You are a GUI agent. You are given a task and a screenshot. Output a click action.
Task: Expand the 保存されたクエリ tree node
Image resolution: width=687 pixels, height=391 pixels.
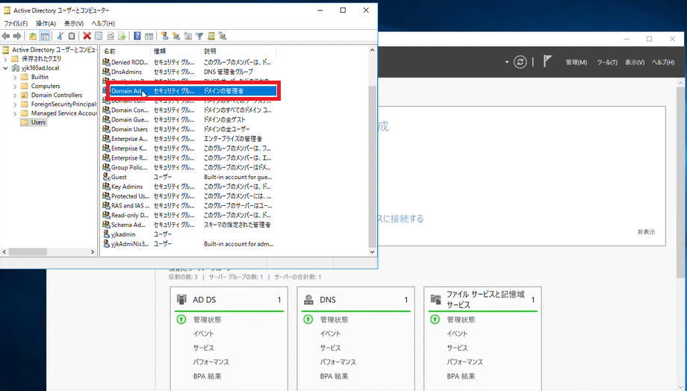click(6, 59)
